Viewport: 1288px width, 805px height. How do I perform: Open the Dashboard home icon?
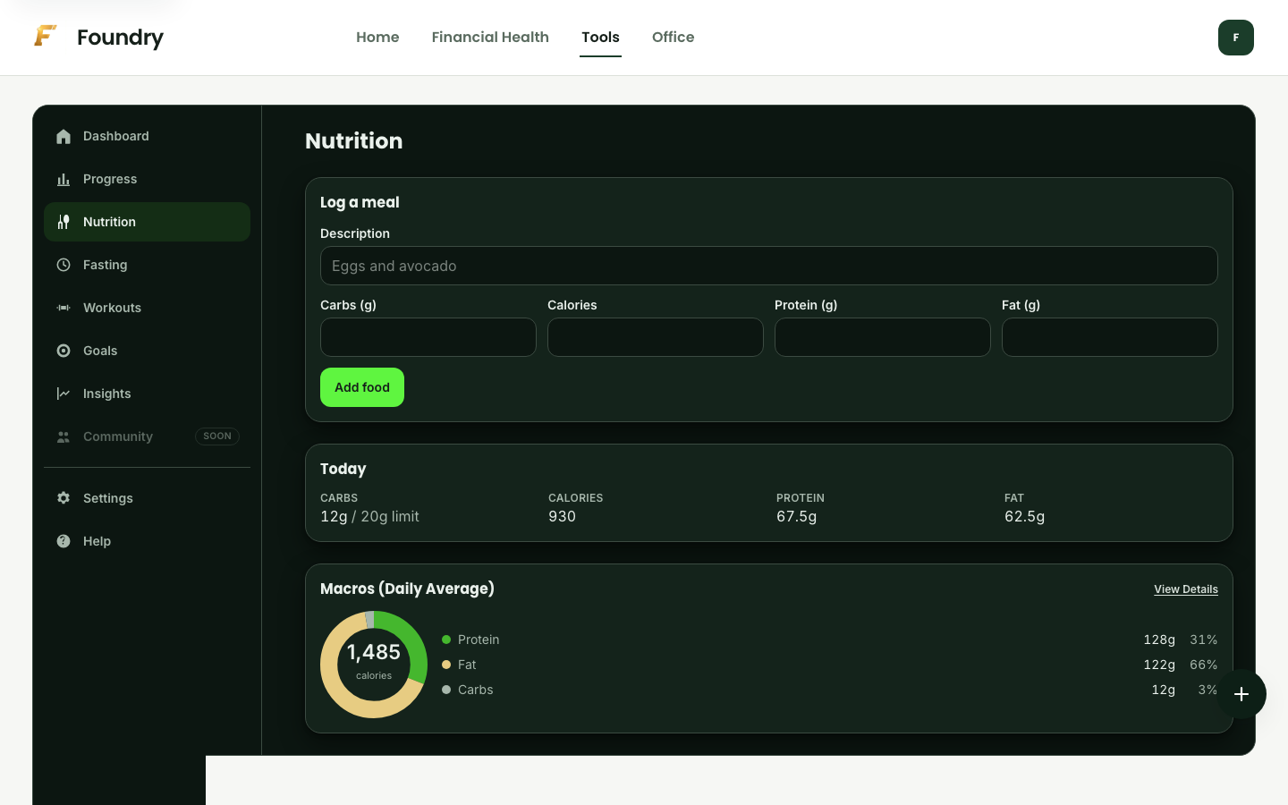(x=64, y=136)
